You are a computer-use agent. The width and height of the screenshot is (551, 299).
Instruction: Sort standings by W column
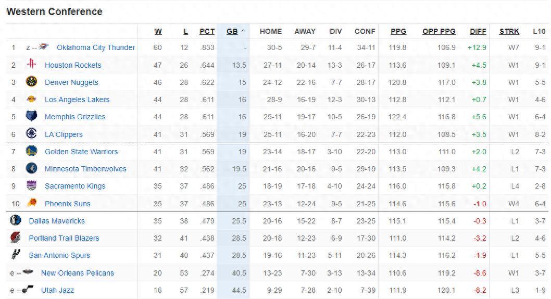[158, 31]
